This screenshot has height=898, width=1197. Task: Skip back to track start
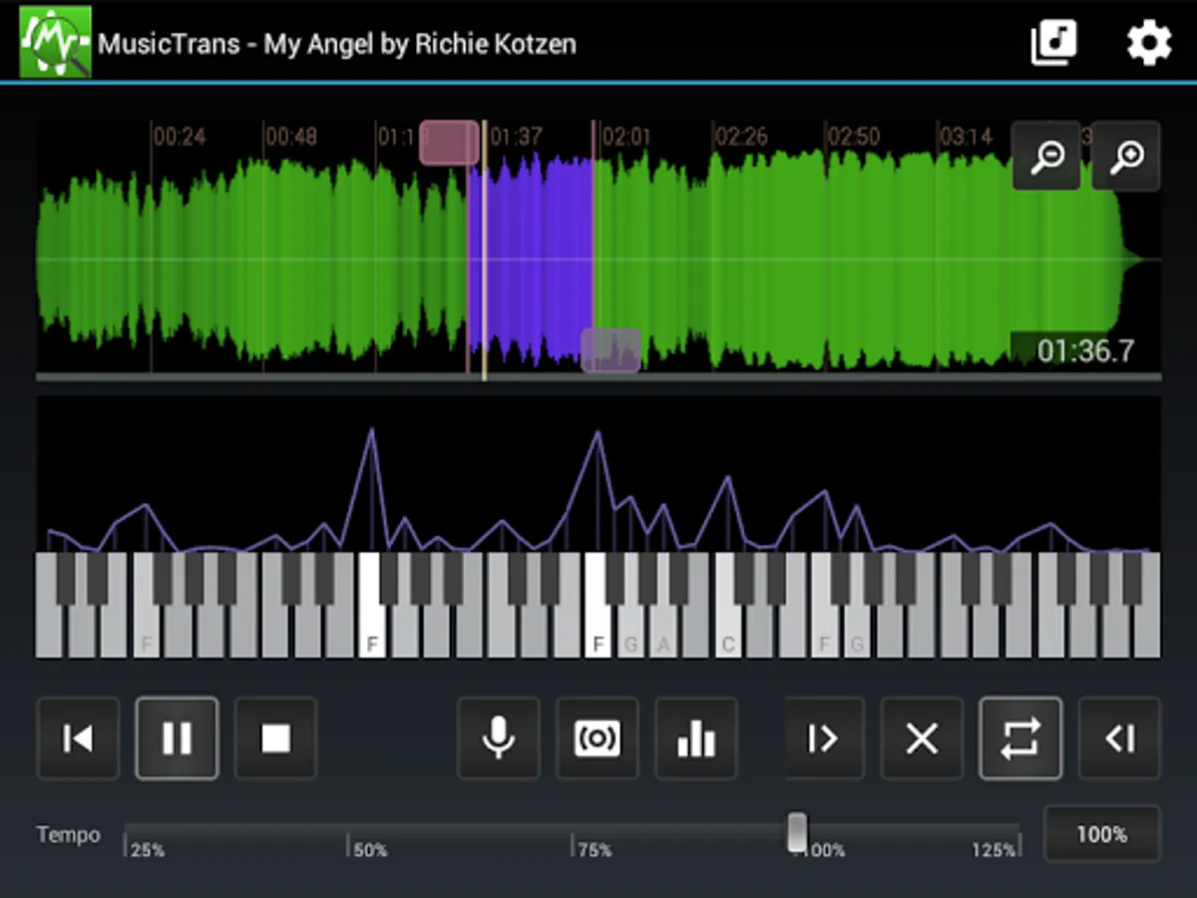[x=78, y=738]
